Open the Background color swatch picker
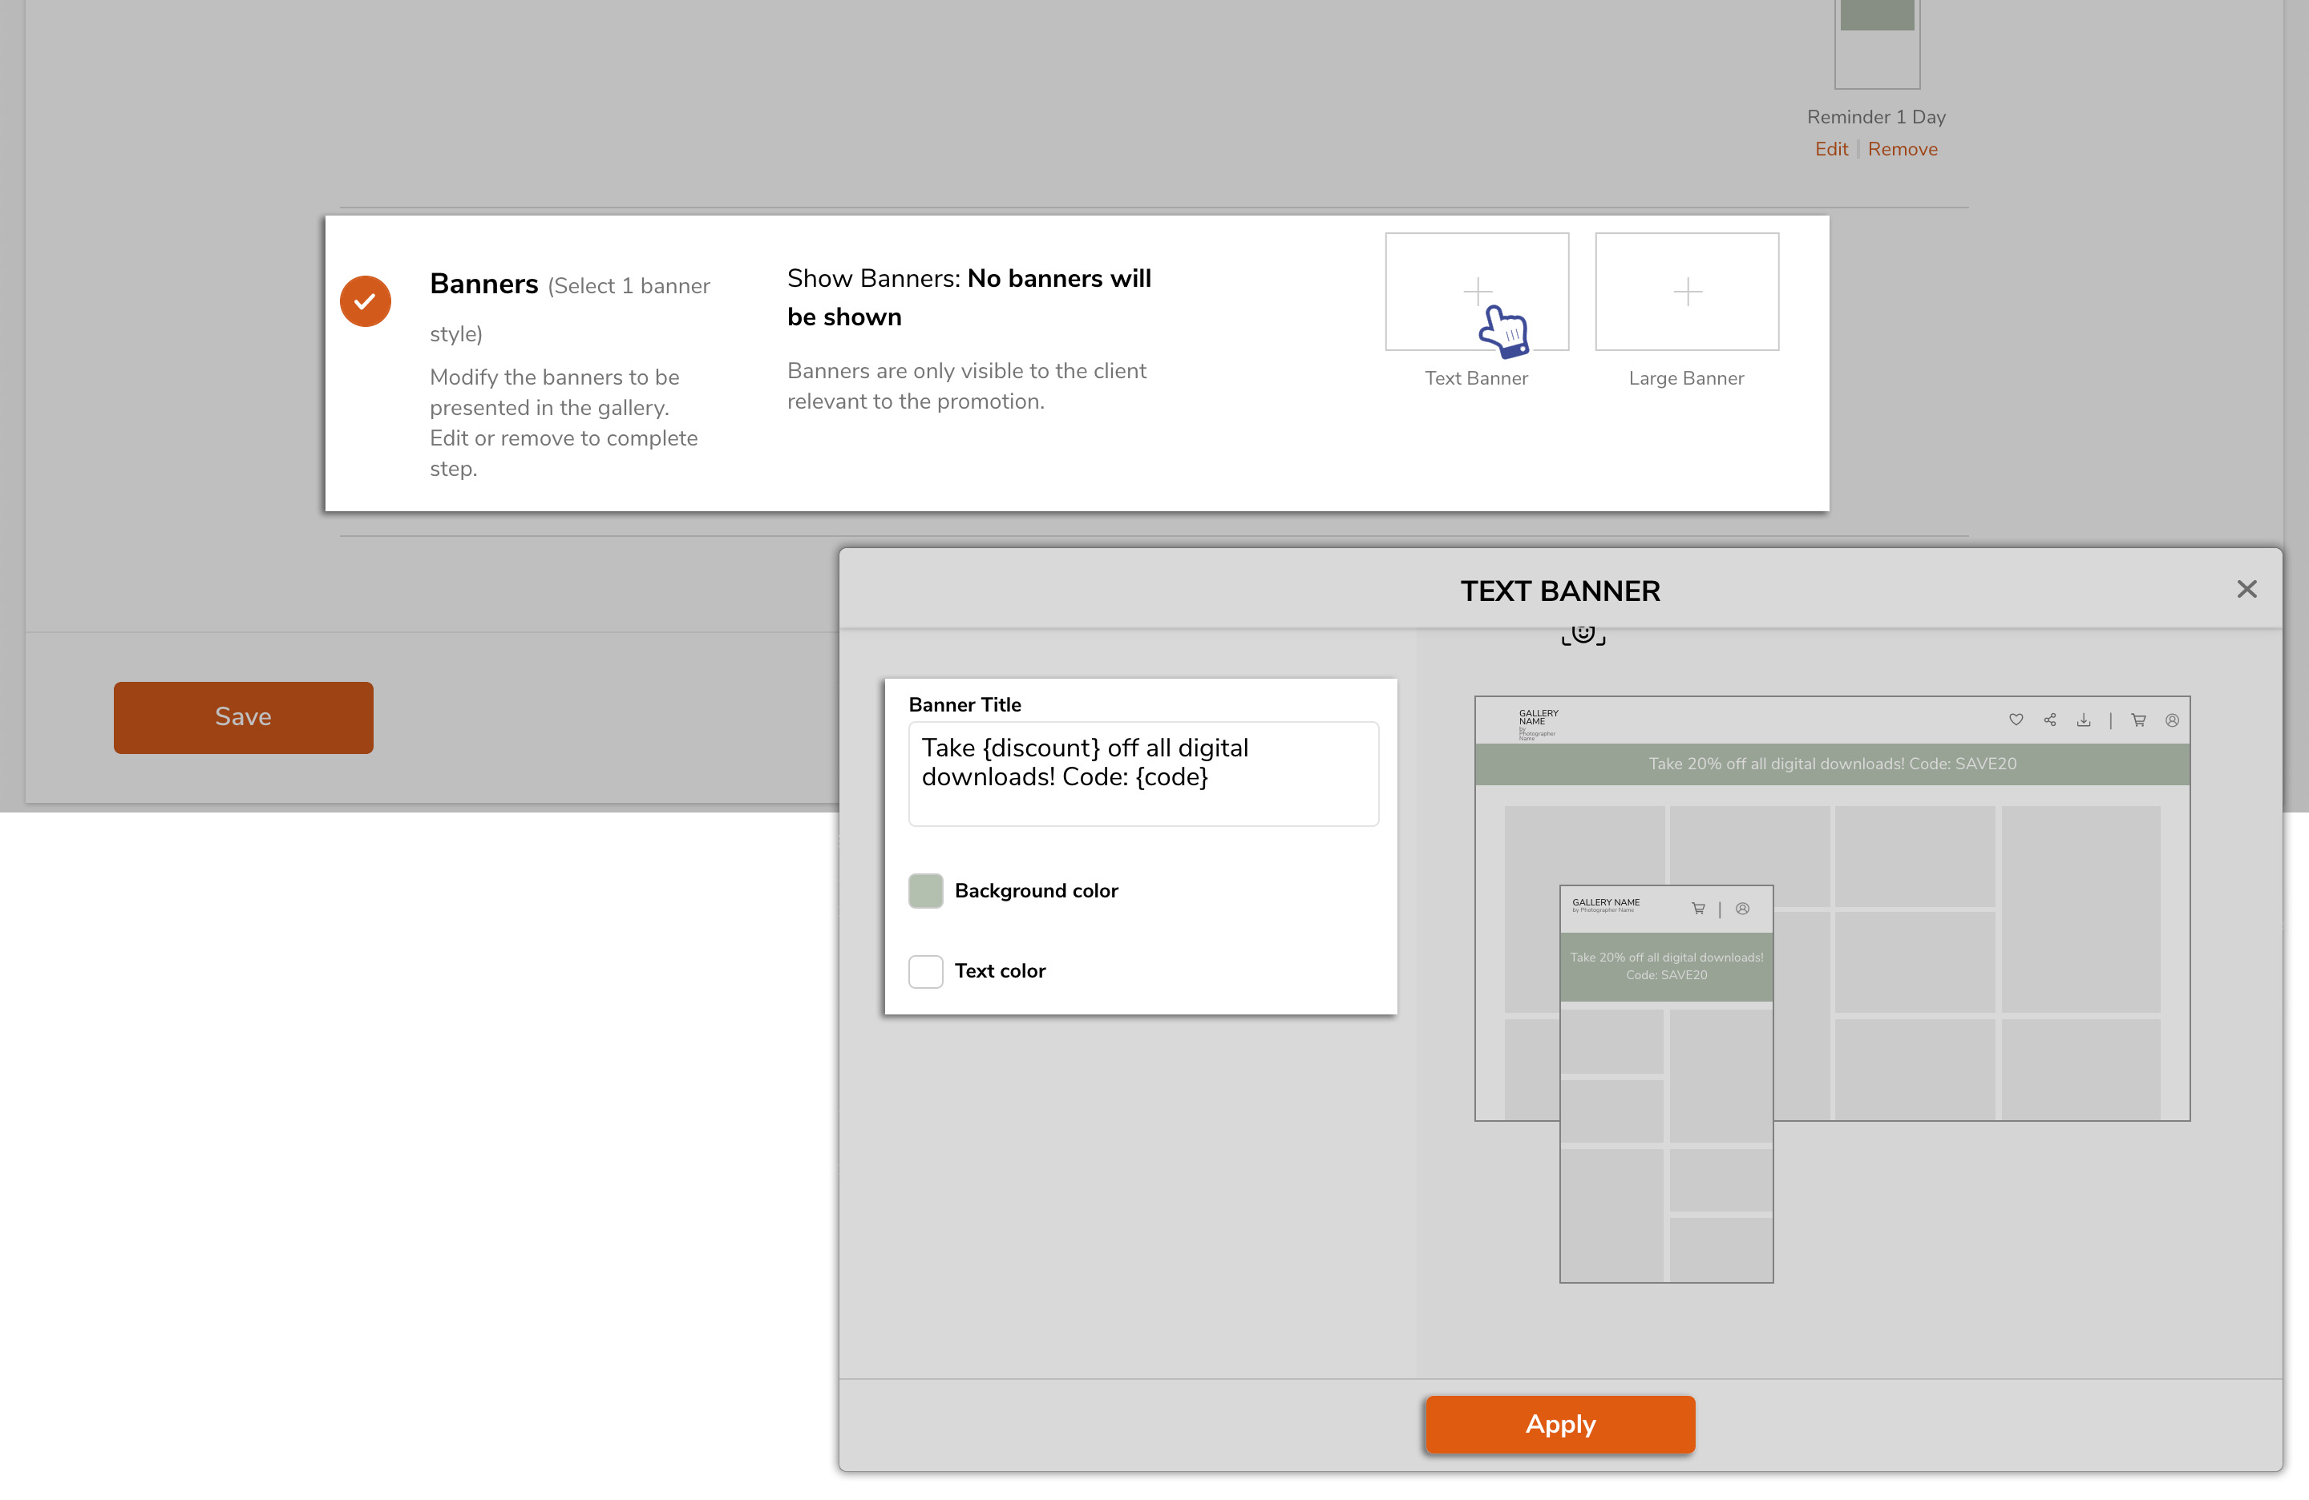This screenshot has width=2309, height=1500. tap(925, 890)
